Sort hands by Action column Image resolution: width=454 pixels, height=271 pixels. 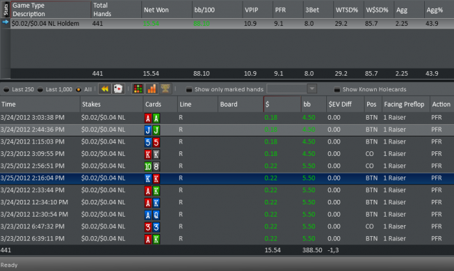click(x=442, y=104)
